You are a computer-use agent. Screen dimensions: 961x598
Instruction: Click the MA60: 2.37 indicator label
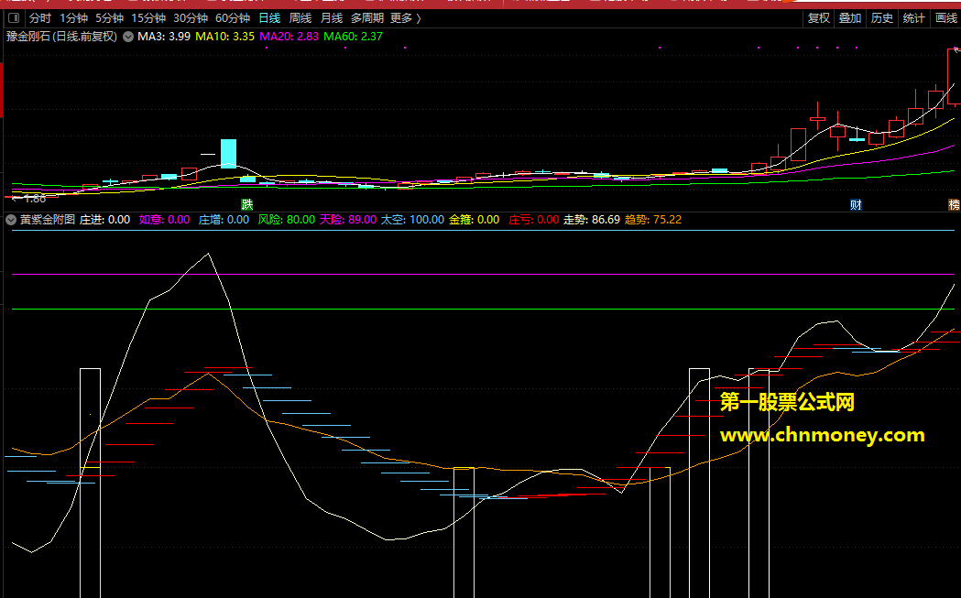click(x=353, y=37)
